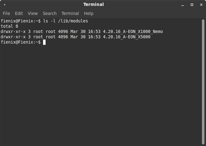Click the 4.20.16_A-EON_X1000_Nemo directory name
Viewport: 206px width, 146px height.
[133, 31]
